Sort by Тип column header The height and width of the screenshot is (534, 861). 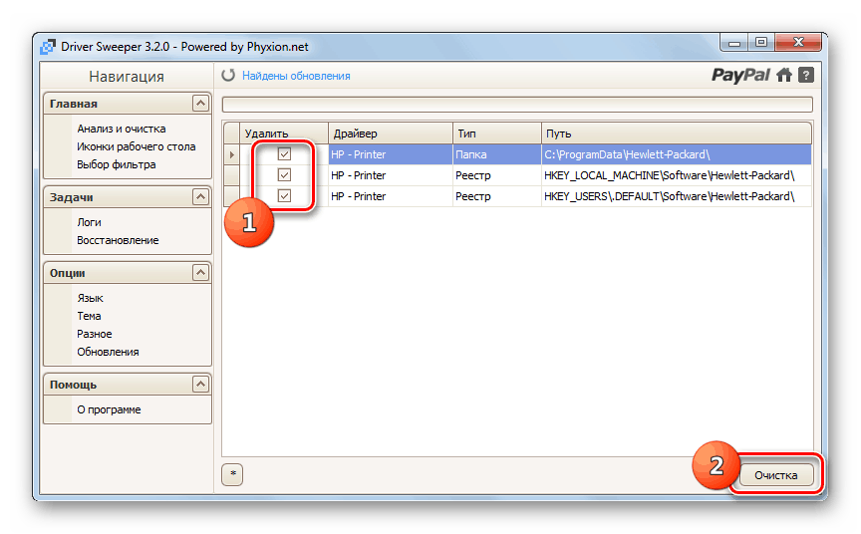pos(497,133)
